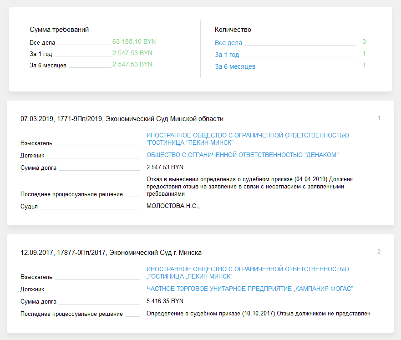
Task: Click the claims amount for 'За 1 год'
Action: pyautogui.click(x=132, y=53)
